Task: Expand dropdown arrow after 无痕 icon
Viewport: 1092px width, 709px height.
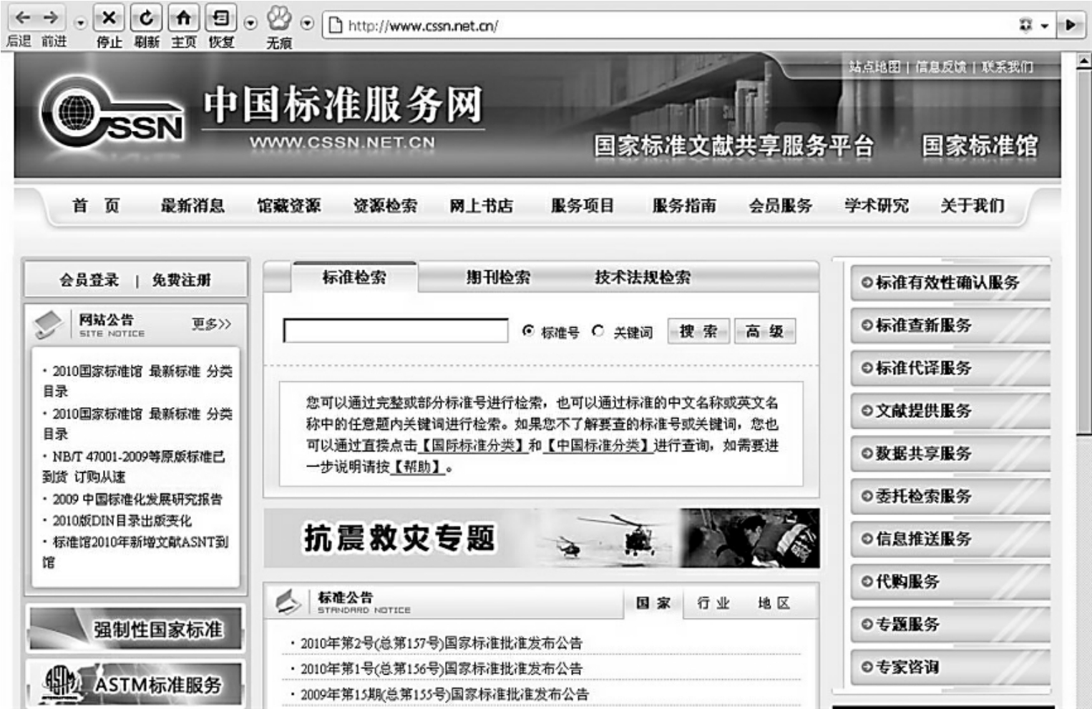Action: [307, 24]
